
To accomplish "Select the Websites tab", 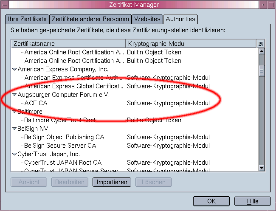I will [x=147, y=19].
